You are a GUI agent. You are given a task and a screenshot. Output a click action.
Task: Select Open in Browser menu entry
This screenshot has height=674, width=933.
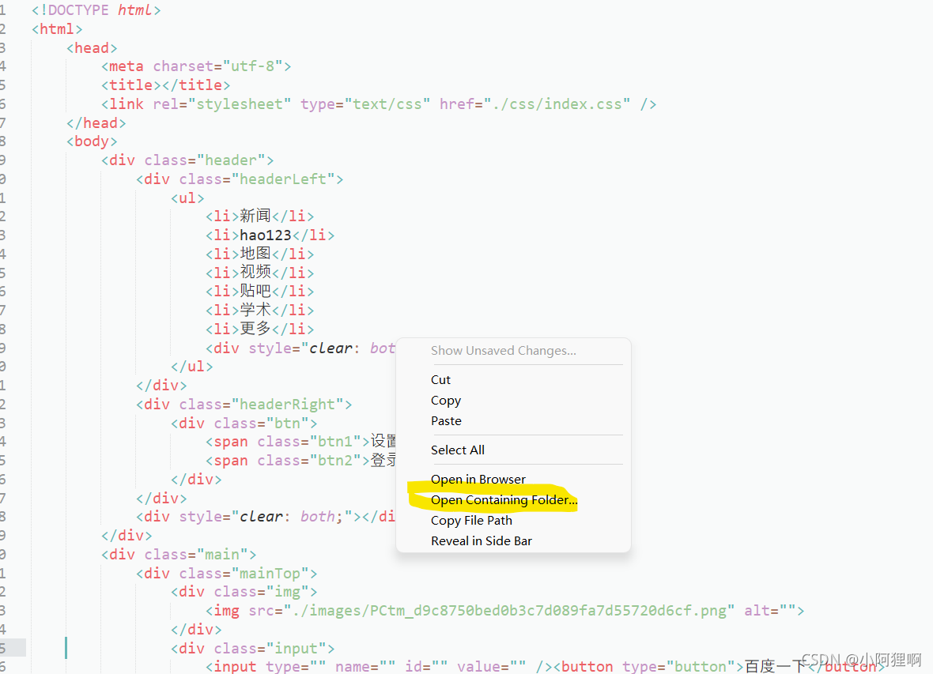pyautogui.click(x=478, y=480)
